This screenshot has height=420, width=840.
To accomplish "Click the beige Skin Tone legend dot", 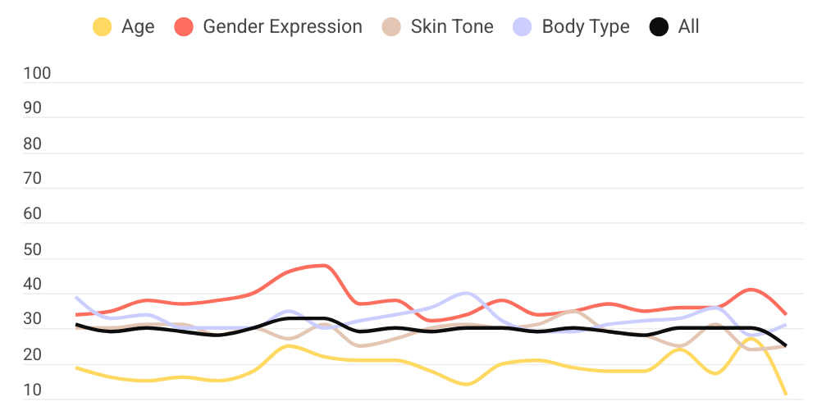I will click(x=391, y=27).
